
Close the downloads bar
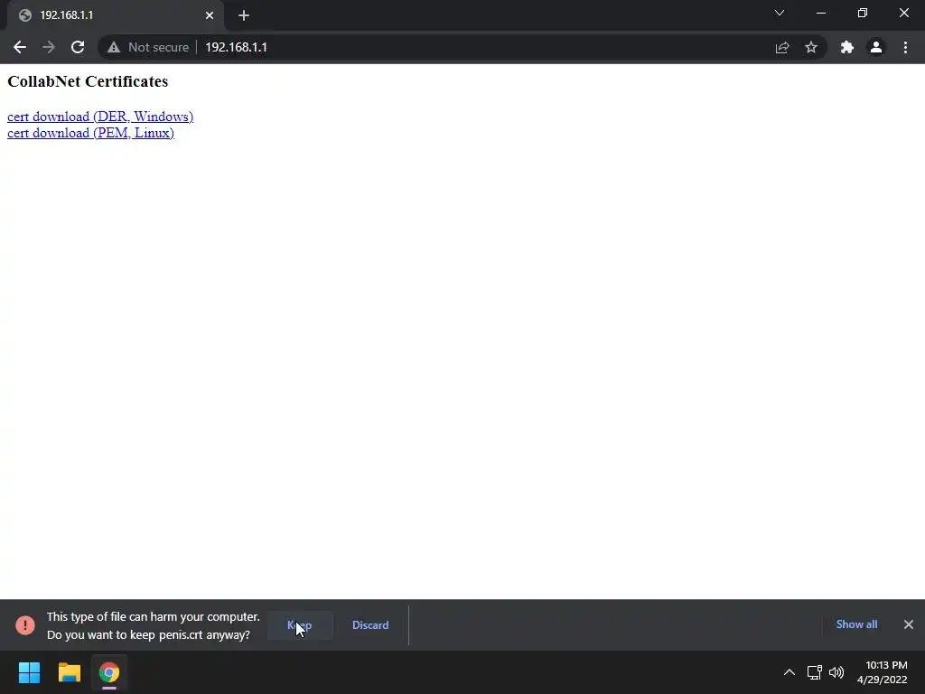point(909,624)
